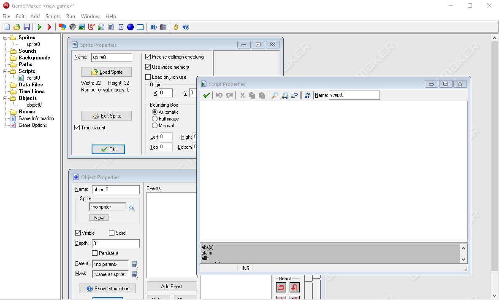The height and width of the screenshot is (300, 499).
Task: Open help contents with question mark icon
Action: click(186, 27)
